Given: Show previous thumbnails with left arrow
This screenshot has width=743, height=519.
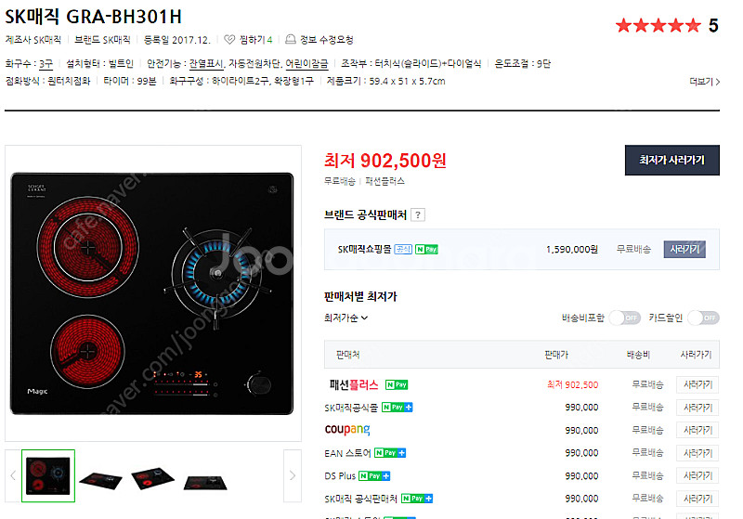Looking at the screenshot, I should click(13, 475).
